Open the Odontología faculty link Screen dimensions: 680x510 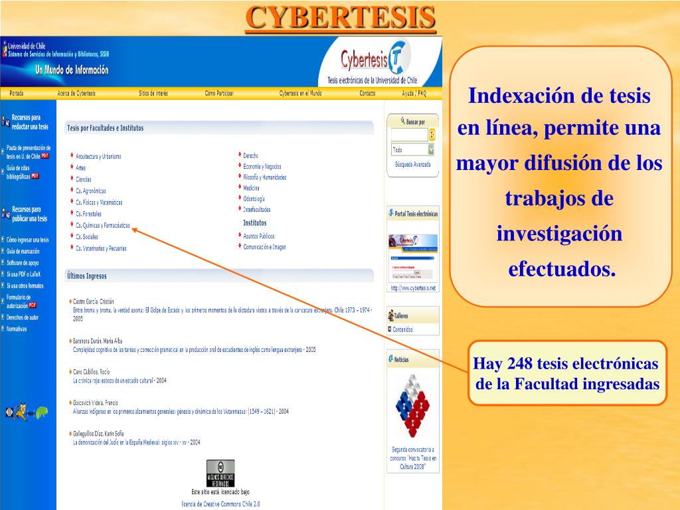click(254, 199)
